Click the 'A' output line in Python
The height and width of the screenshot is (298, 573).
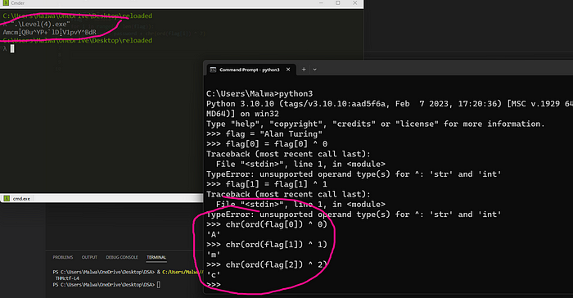click(x=214, y=234)
